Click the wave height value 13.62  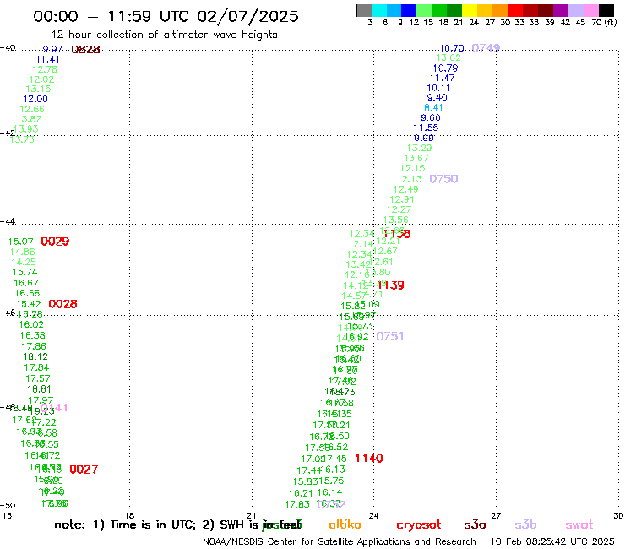pos(448,57)
